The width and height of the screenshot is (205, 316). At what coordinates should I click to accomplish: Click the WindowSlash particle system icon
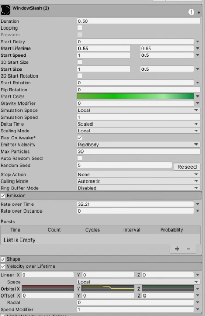pyautogui.click(x=5, y=10)
